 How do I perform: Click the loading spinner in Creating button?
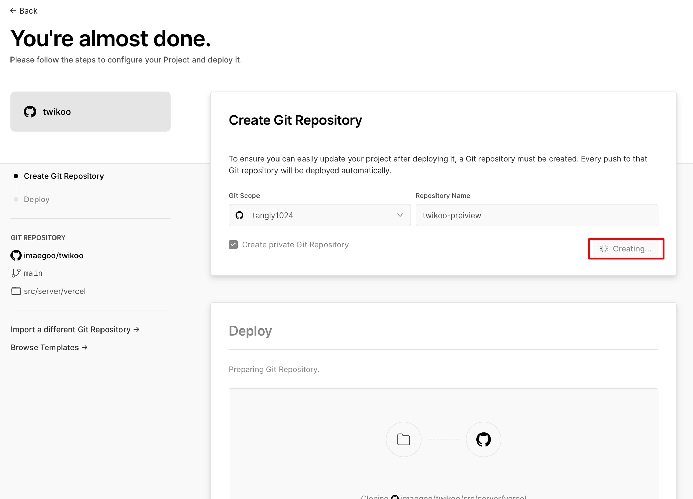[x=604, y=249]
